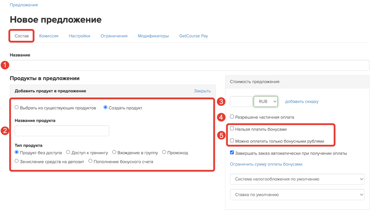
Task: Choose Промокод product type
Action: coord(164,152)
